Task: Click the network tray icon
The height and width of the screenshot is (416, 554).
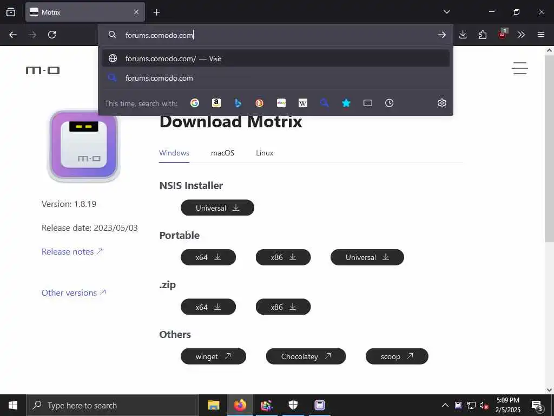Action: tap(471, 405)
